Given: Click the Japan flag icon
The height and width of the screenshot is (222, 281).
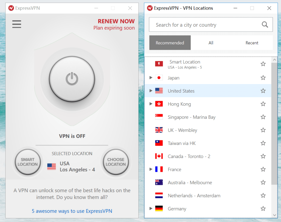Looking at the screenshot, I should 159,78.
